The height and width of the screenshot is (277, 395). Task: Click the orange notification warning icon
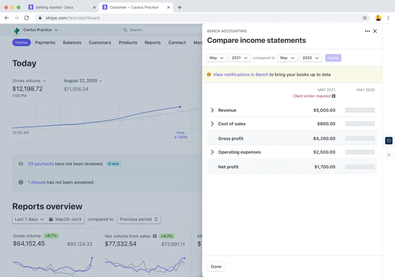(209, 74)
